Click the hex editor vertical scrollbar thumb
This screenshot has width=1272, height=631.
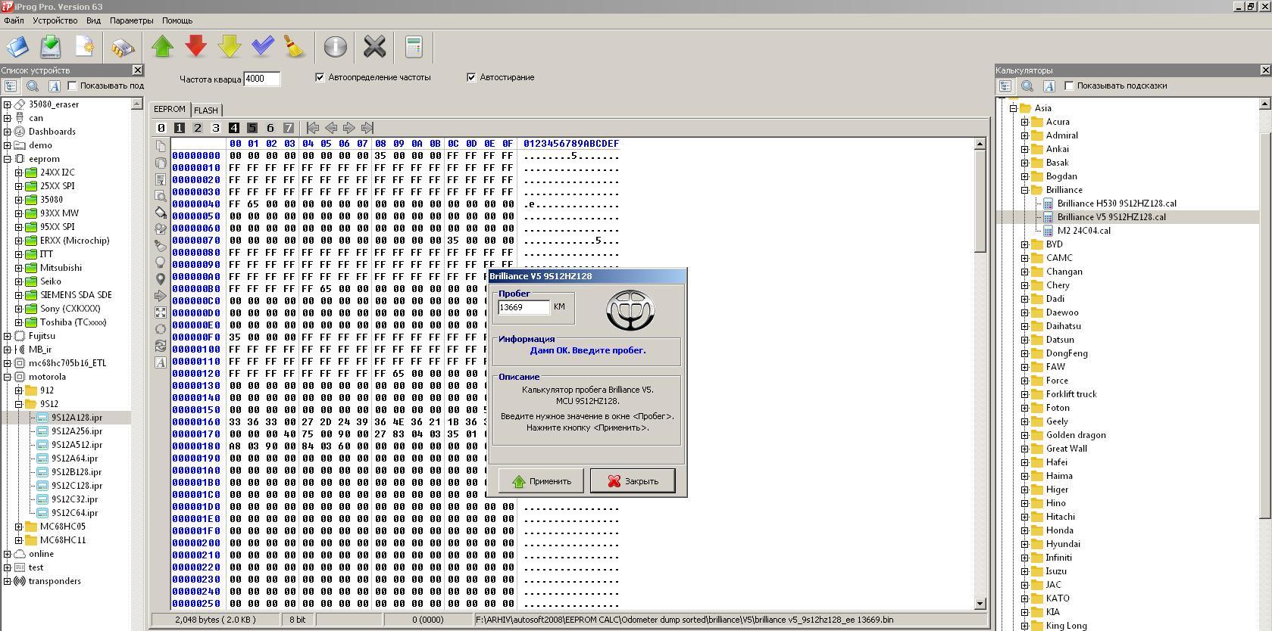980,200
